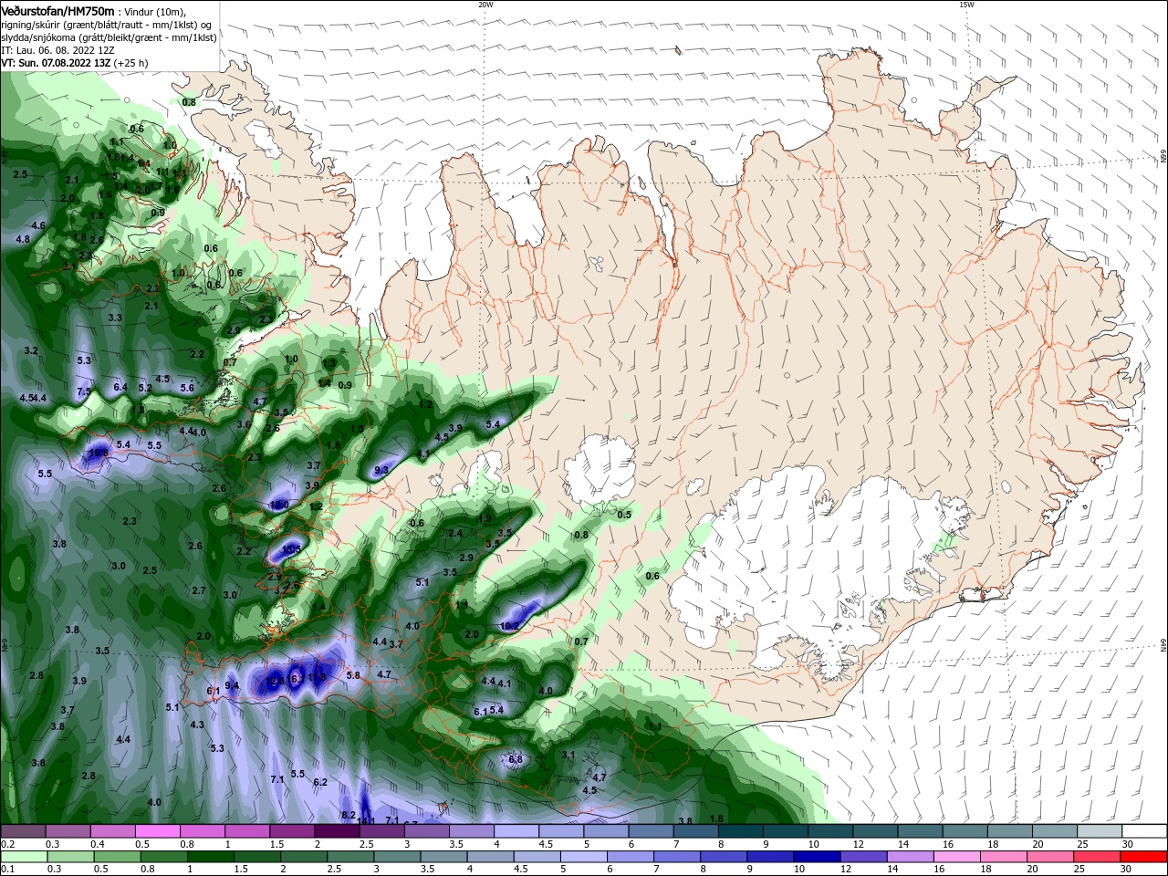
Task: Click the 9.3 precipitation value on the map
Action: (381, 471)
